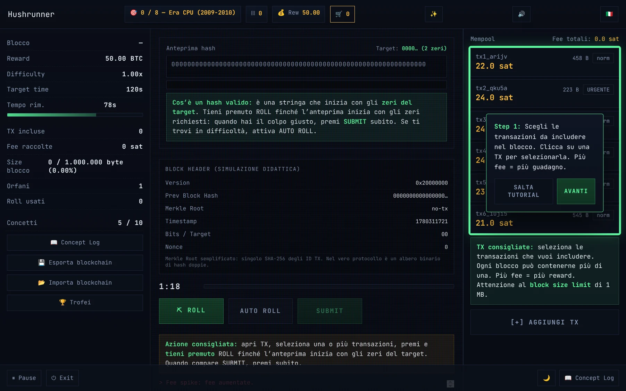The width and height of the screenshot is (626, 391).
Task: Click the chain blocks counter showing 0
Action: [x=257, y=14]
